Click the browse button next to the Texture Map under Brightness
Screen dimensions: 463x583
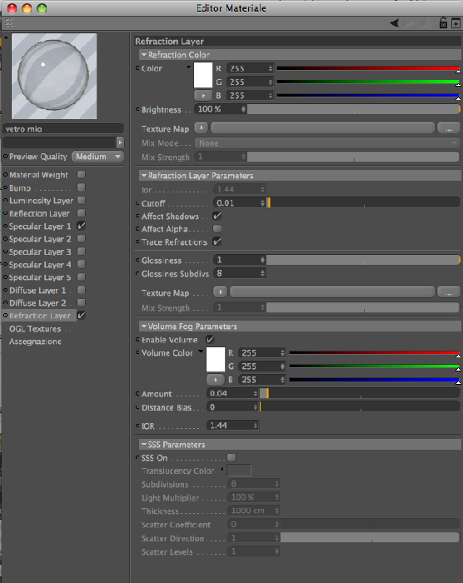coord(449,128)
